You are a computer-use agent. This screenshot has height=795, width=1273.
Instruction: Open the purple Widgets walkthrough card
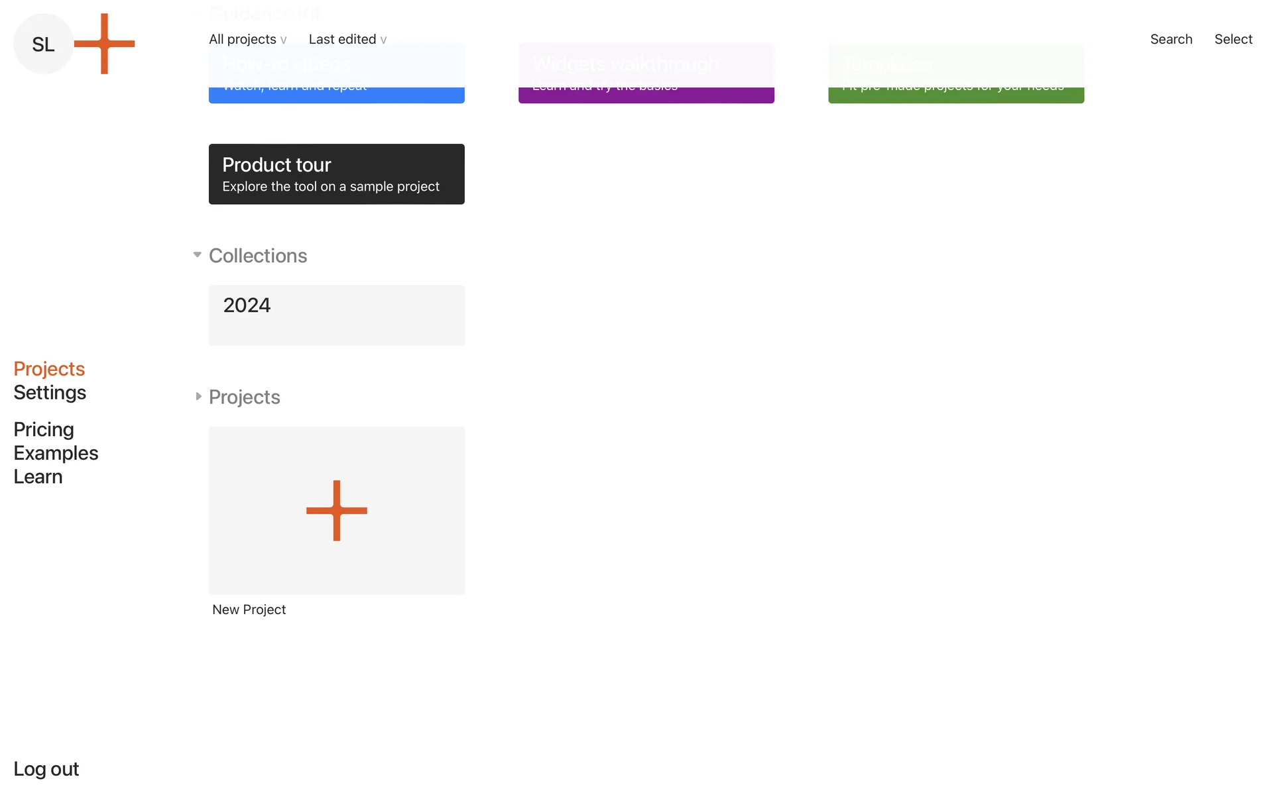(x=646, y=95)
